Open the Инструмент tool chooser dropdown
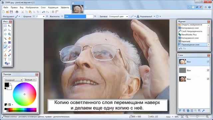The image size is (213, 120). click(x=18, y=16)
